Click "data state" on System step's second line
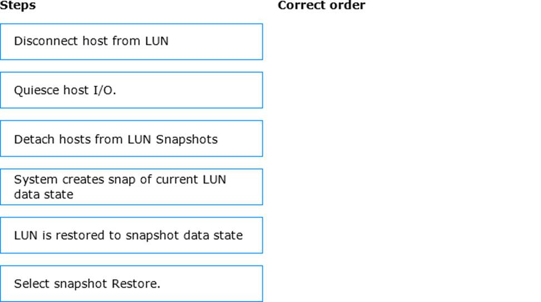 pyautogui.click(x=43, y=195)
